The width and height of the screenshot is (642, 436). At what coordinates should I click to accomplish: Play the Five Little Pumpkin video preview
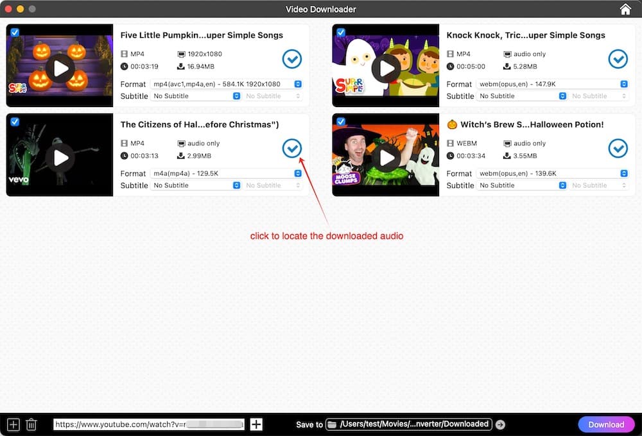[60, 69]
